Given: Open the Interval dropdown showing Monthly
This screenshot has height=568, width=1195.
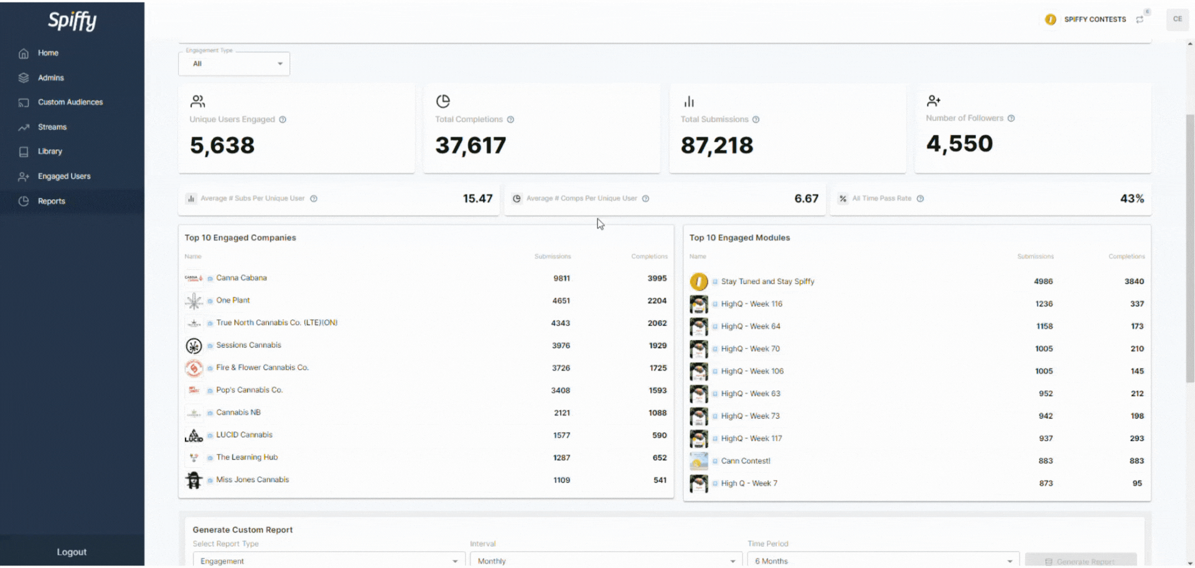Looking at the screenshot, I should click(606, 561).
